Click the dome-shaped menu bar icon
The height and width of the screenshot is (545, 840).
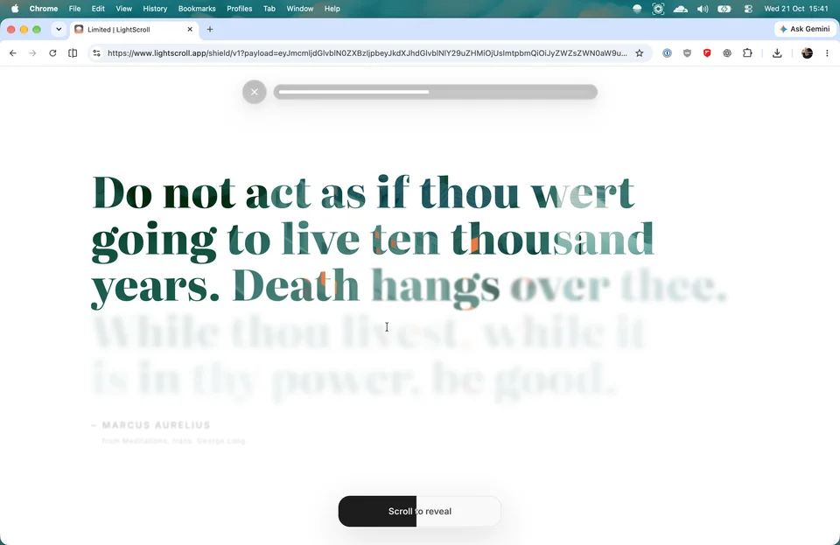coord(637,9)
